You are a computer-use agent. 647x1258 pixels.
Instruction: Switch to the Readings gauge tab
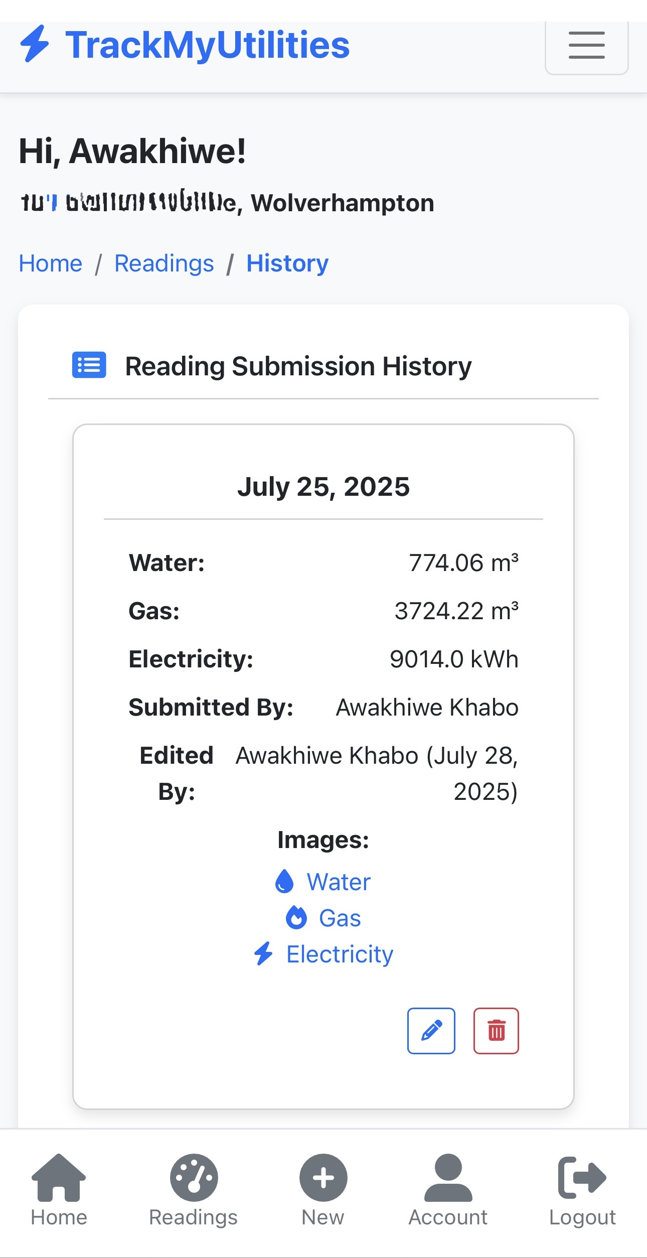194,1189
